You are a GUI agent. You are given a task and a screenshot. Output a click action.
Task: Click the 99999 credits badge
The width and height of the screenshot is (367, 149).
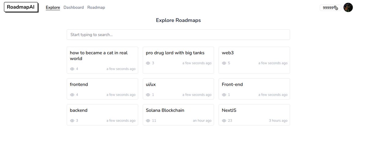(329, 8)
